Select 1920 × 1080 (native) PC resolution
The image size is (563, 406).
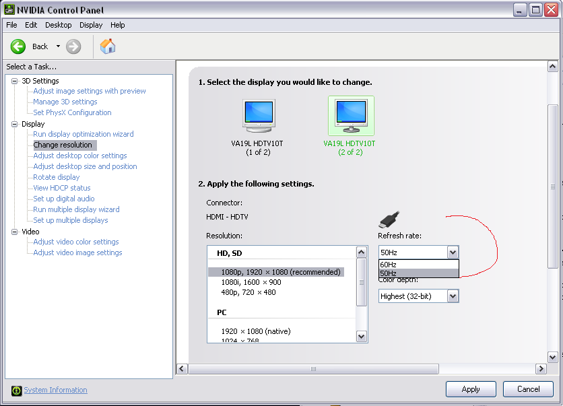click(256, 331)
